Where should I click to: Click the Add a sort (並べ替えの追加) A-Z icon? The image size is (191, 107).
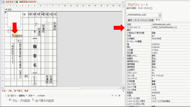tap(33, 100)
